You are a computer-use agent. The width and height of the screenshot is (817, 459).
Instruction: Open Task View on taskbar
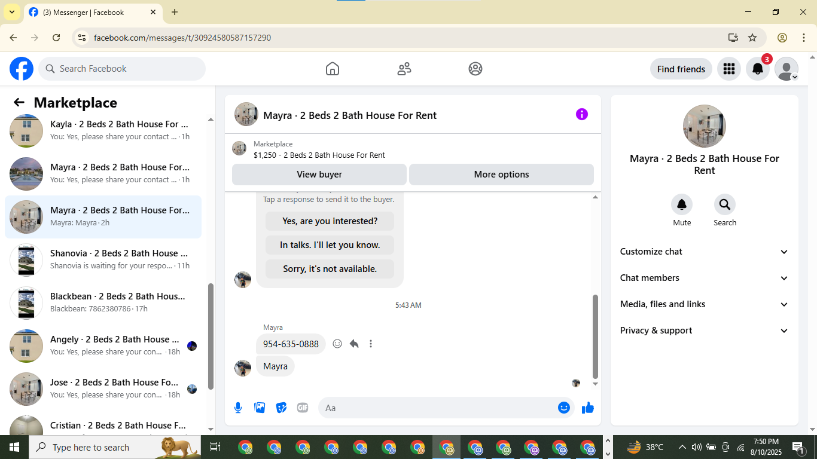pos(215,447)
